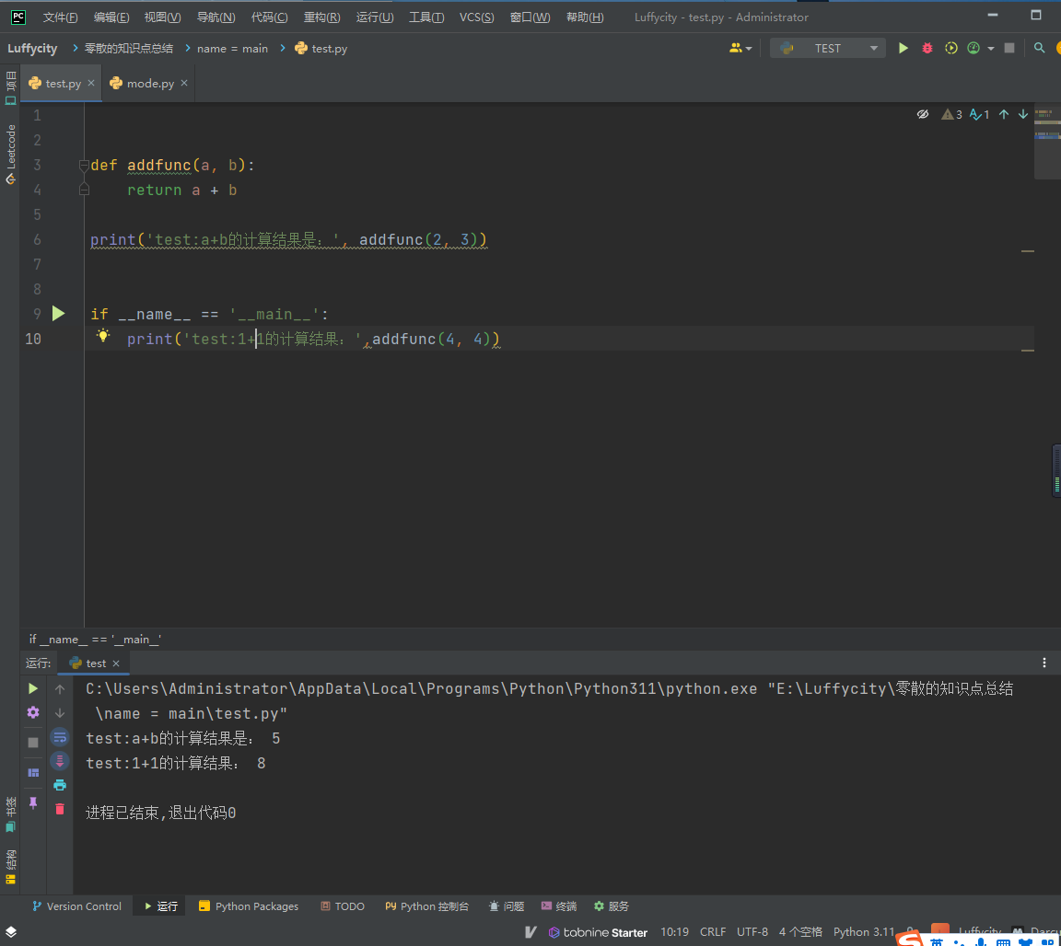Viewport: 1061px width, 946px height.
Task: Change the CRLF line separator
Action: click(714, 931)
